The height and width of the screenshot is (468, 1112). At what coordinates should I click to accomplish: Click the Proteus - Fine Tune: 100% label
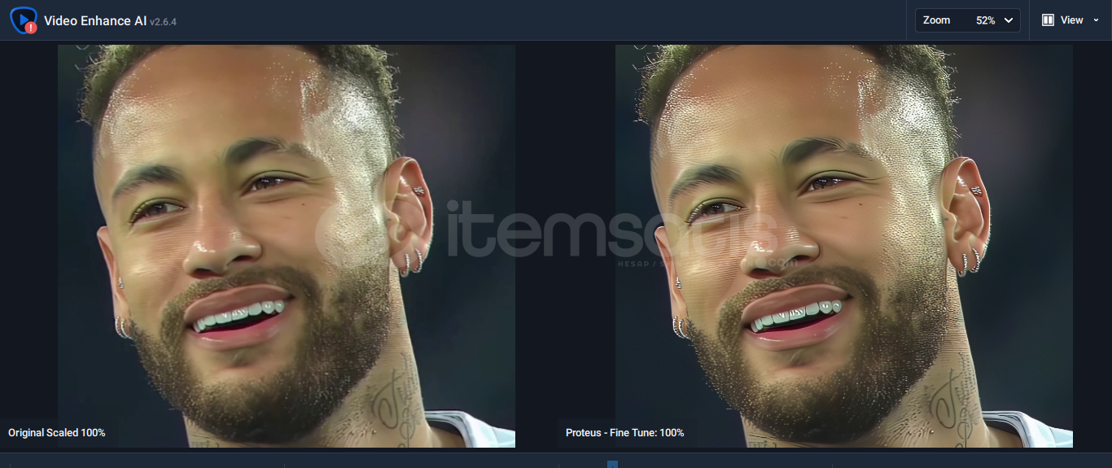(x=625, y=432)
